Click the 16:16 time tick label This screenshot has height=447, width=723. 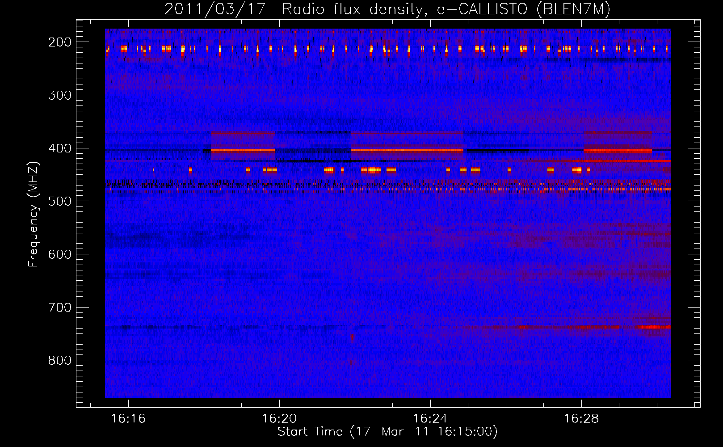click(129, 419)
